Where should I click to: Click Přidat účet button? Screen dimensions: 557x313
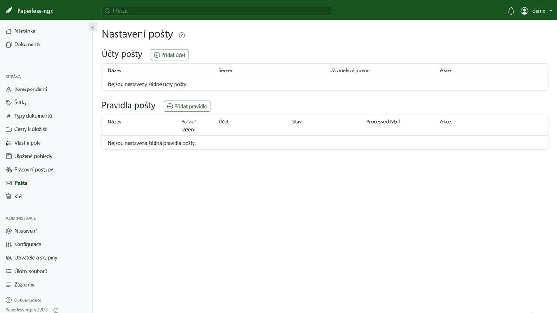pyautogui.click(x=169, y=55)
